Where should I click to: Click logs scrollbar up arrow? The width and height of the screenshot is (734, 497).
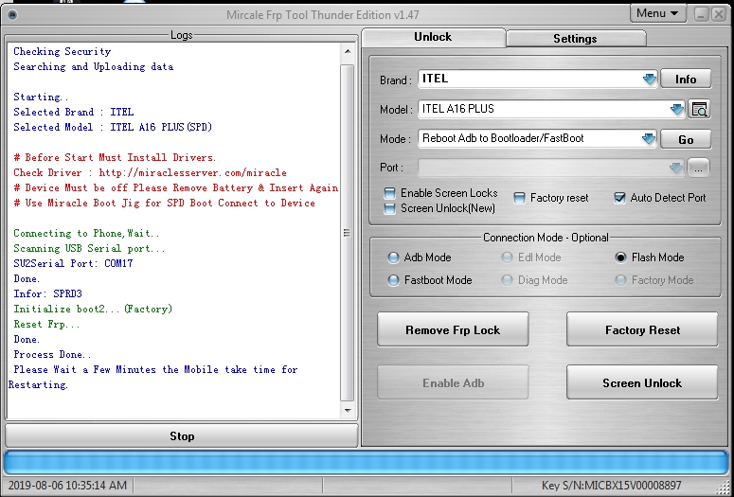pyautogui.click(x=348, y=51)
